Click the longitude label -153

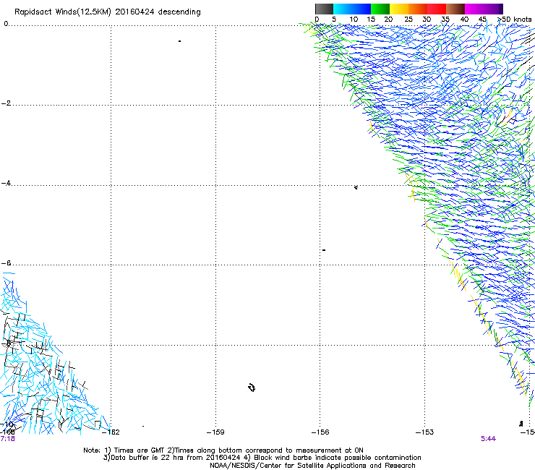coord(425,432)
